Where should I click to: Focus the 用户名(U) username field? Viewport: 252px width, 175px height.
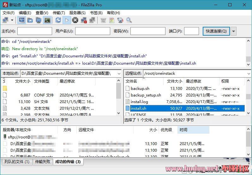coord(93,31)
